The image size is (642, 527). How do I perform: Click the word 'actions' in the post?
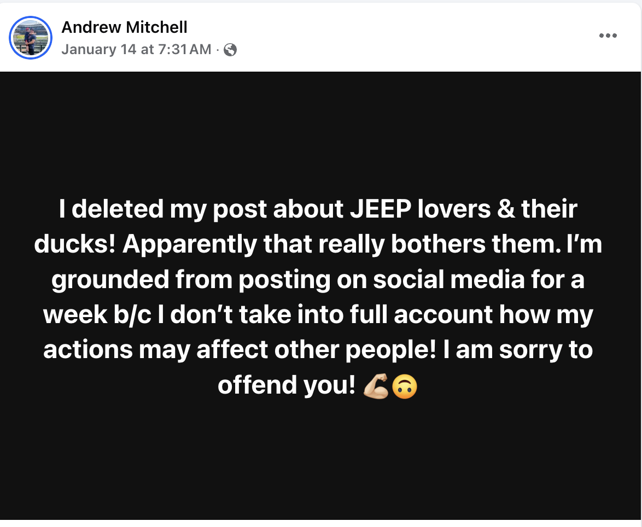pyautogui.click(x=88, y=350)
